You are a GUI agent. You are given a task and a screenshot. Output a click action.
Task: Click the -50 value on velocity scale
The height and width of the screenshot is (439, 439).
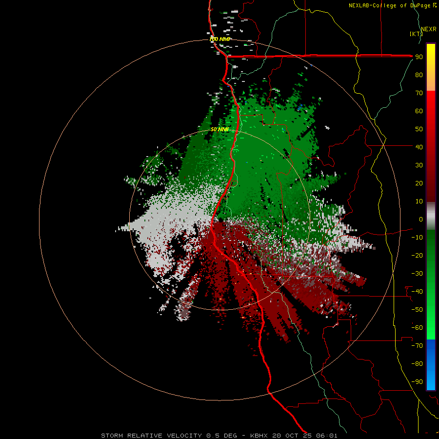pos(417,310)
